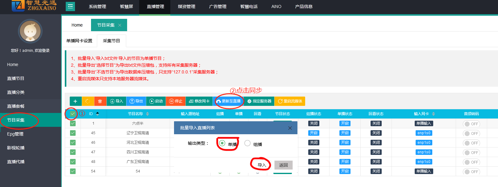Close the 批量导入直播列表 dialog
This screenshot has height=187, width=498.
click(x=290, y=128)
